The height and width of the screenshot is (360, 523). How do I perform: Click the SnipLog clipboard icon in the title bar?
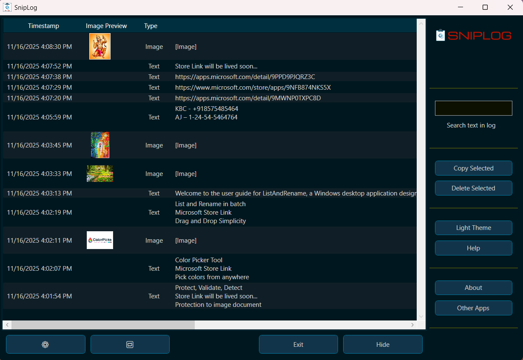click(6, 7)
